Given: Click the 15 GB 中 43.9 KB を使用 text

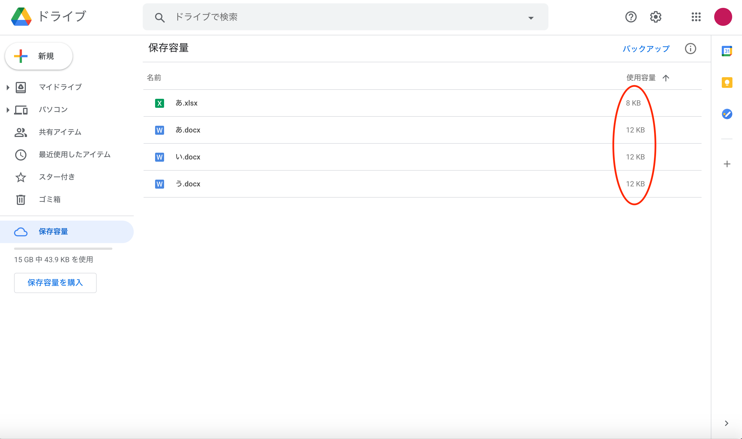Looking at the screenshot, I should pyautogui.click(x=54, y=260).
